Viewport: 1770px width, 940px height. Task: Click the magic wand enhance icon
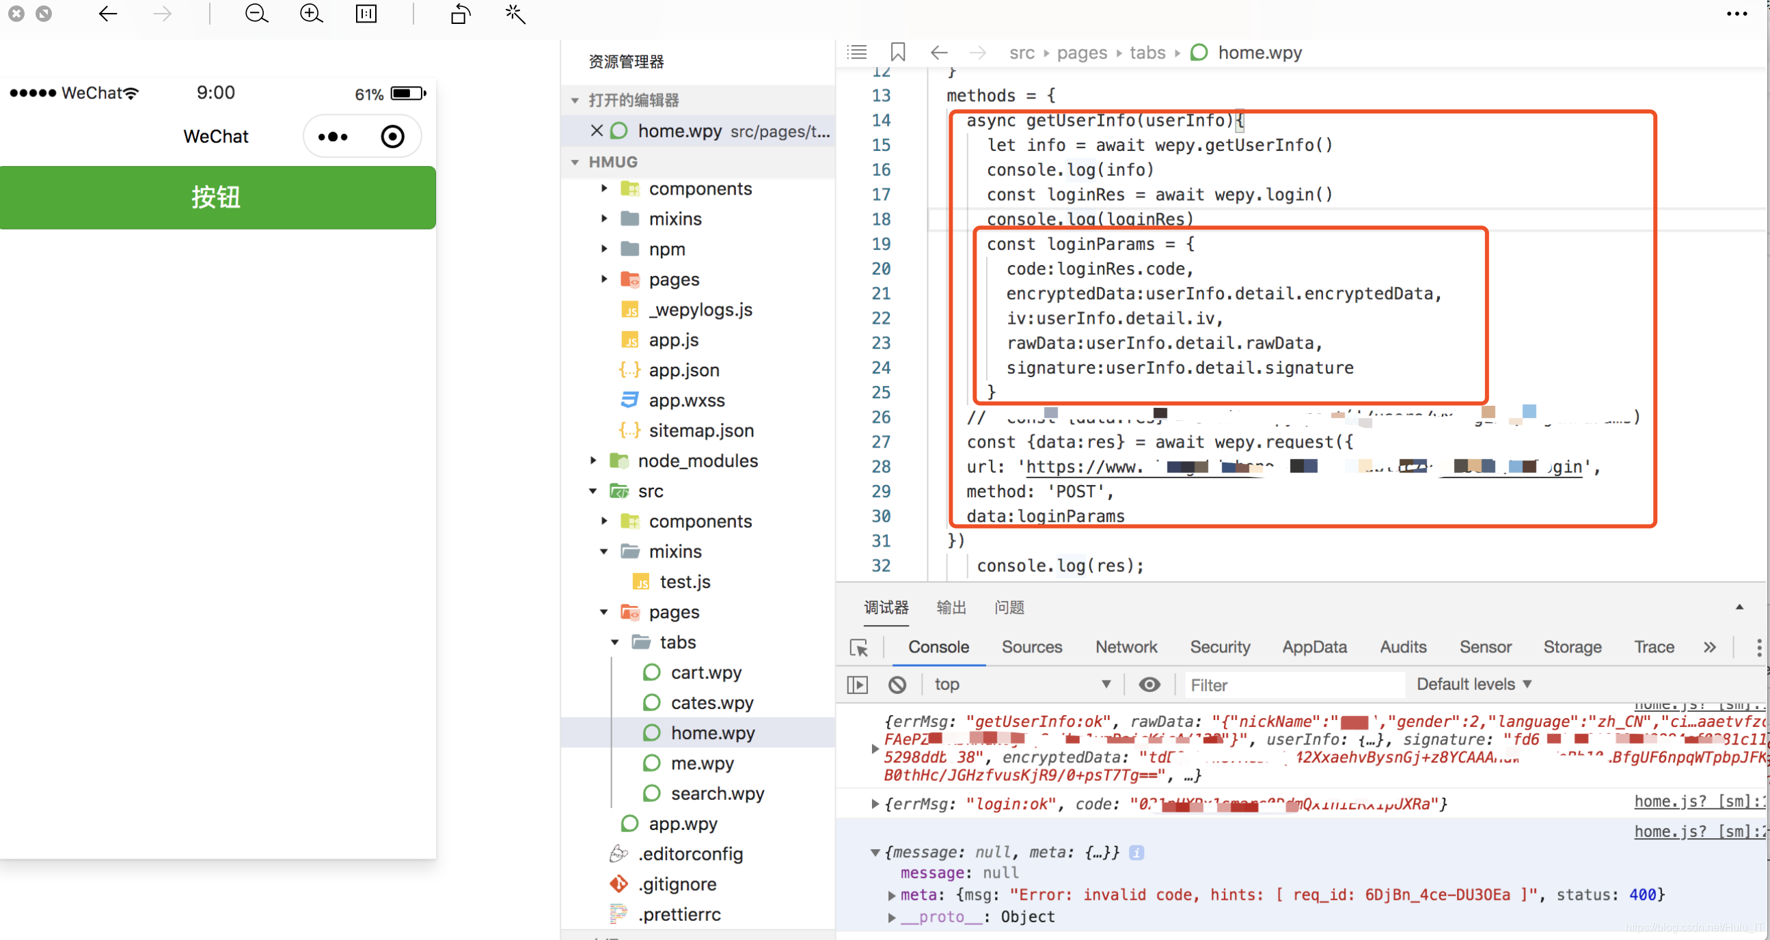[515, 14]
